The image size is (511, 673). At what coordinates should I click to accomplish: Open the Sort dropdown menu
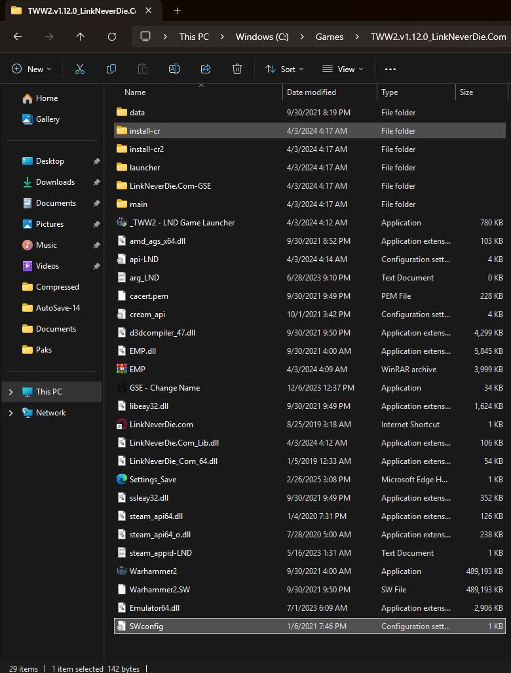tap(284, 69)
